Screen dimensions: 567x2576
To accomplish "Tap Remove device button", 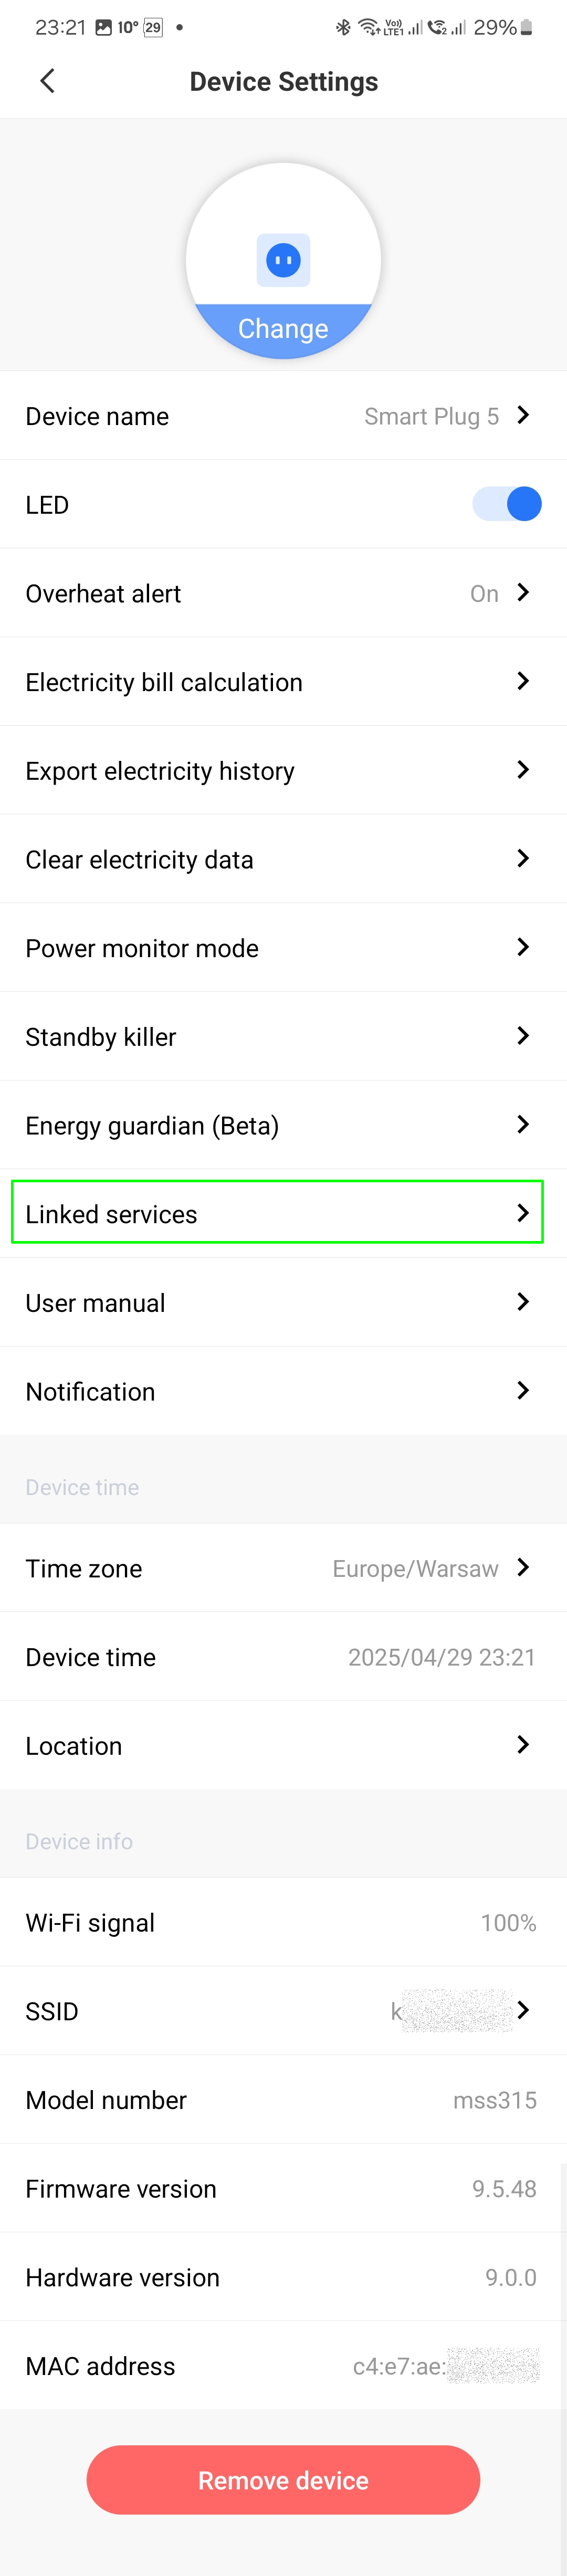I will [283, 2480].
